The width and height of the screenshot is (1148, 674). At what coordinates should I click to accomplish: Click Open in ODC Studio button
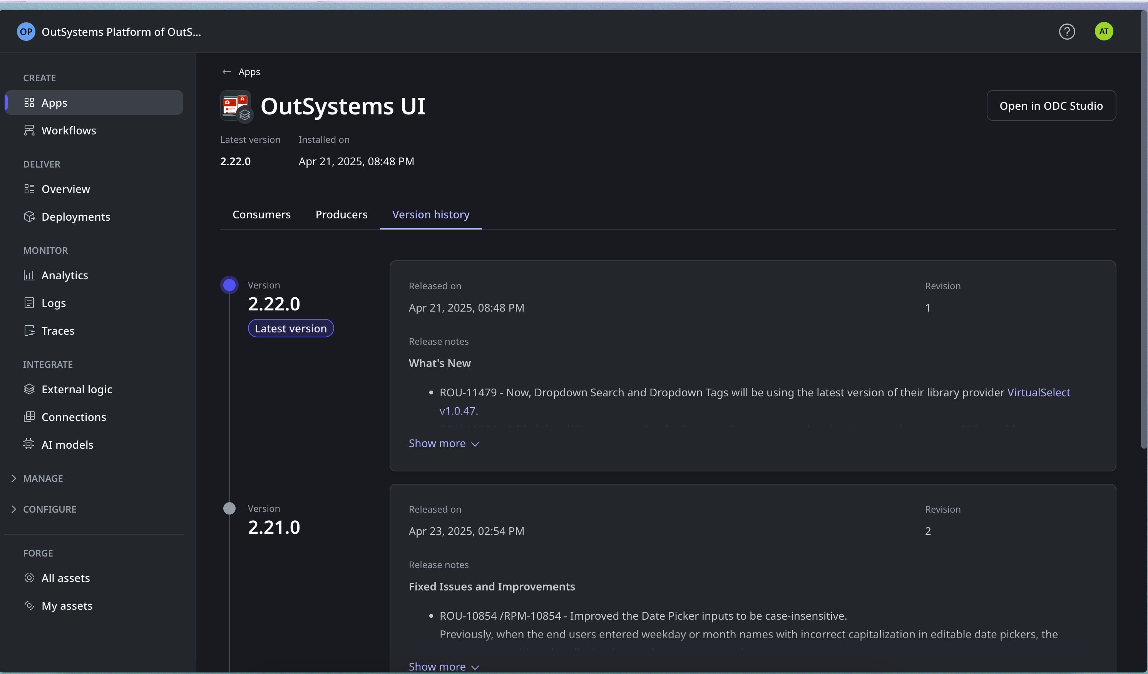click(1051, 106)
